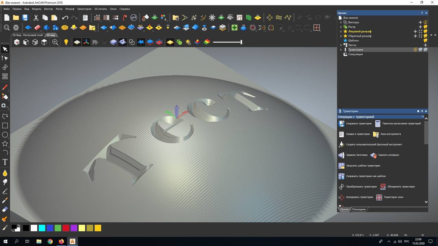Image resolution: width=438 pixels, height=246 pixels.
Task: Select the Arc drawing tool
Action: (5, 152)
